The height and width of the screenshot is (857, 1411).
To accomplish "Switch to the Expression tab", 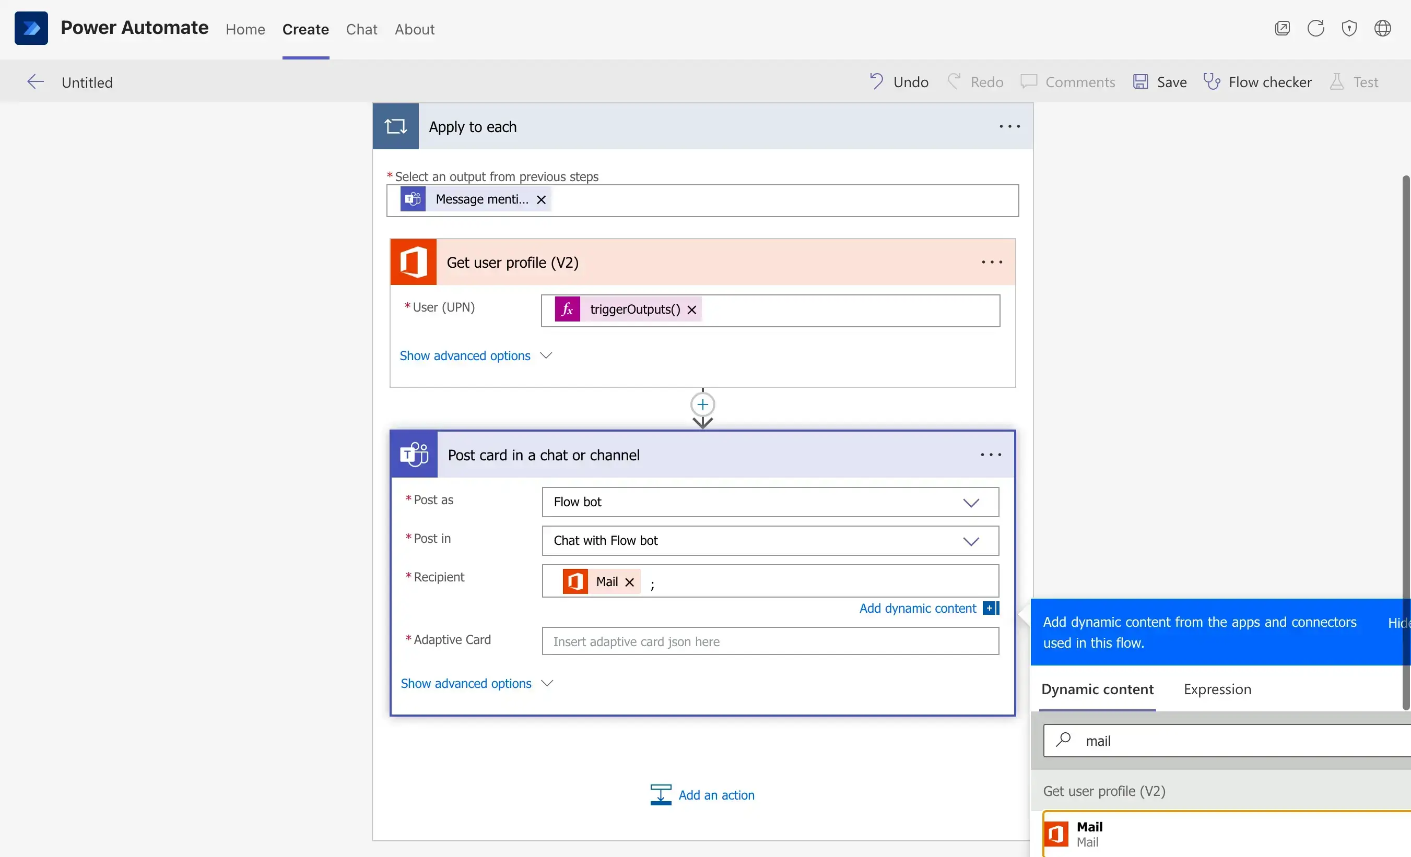I will click(x=1217, y=689).
